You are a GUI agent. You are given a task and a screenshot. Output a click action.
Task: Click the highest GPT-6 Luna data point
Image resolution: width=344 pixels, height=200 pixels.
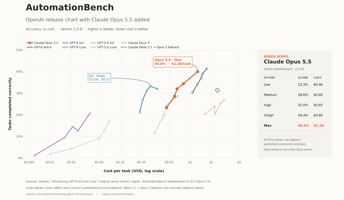pyautogui.click(x=90, y=114)
